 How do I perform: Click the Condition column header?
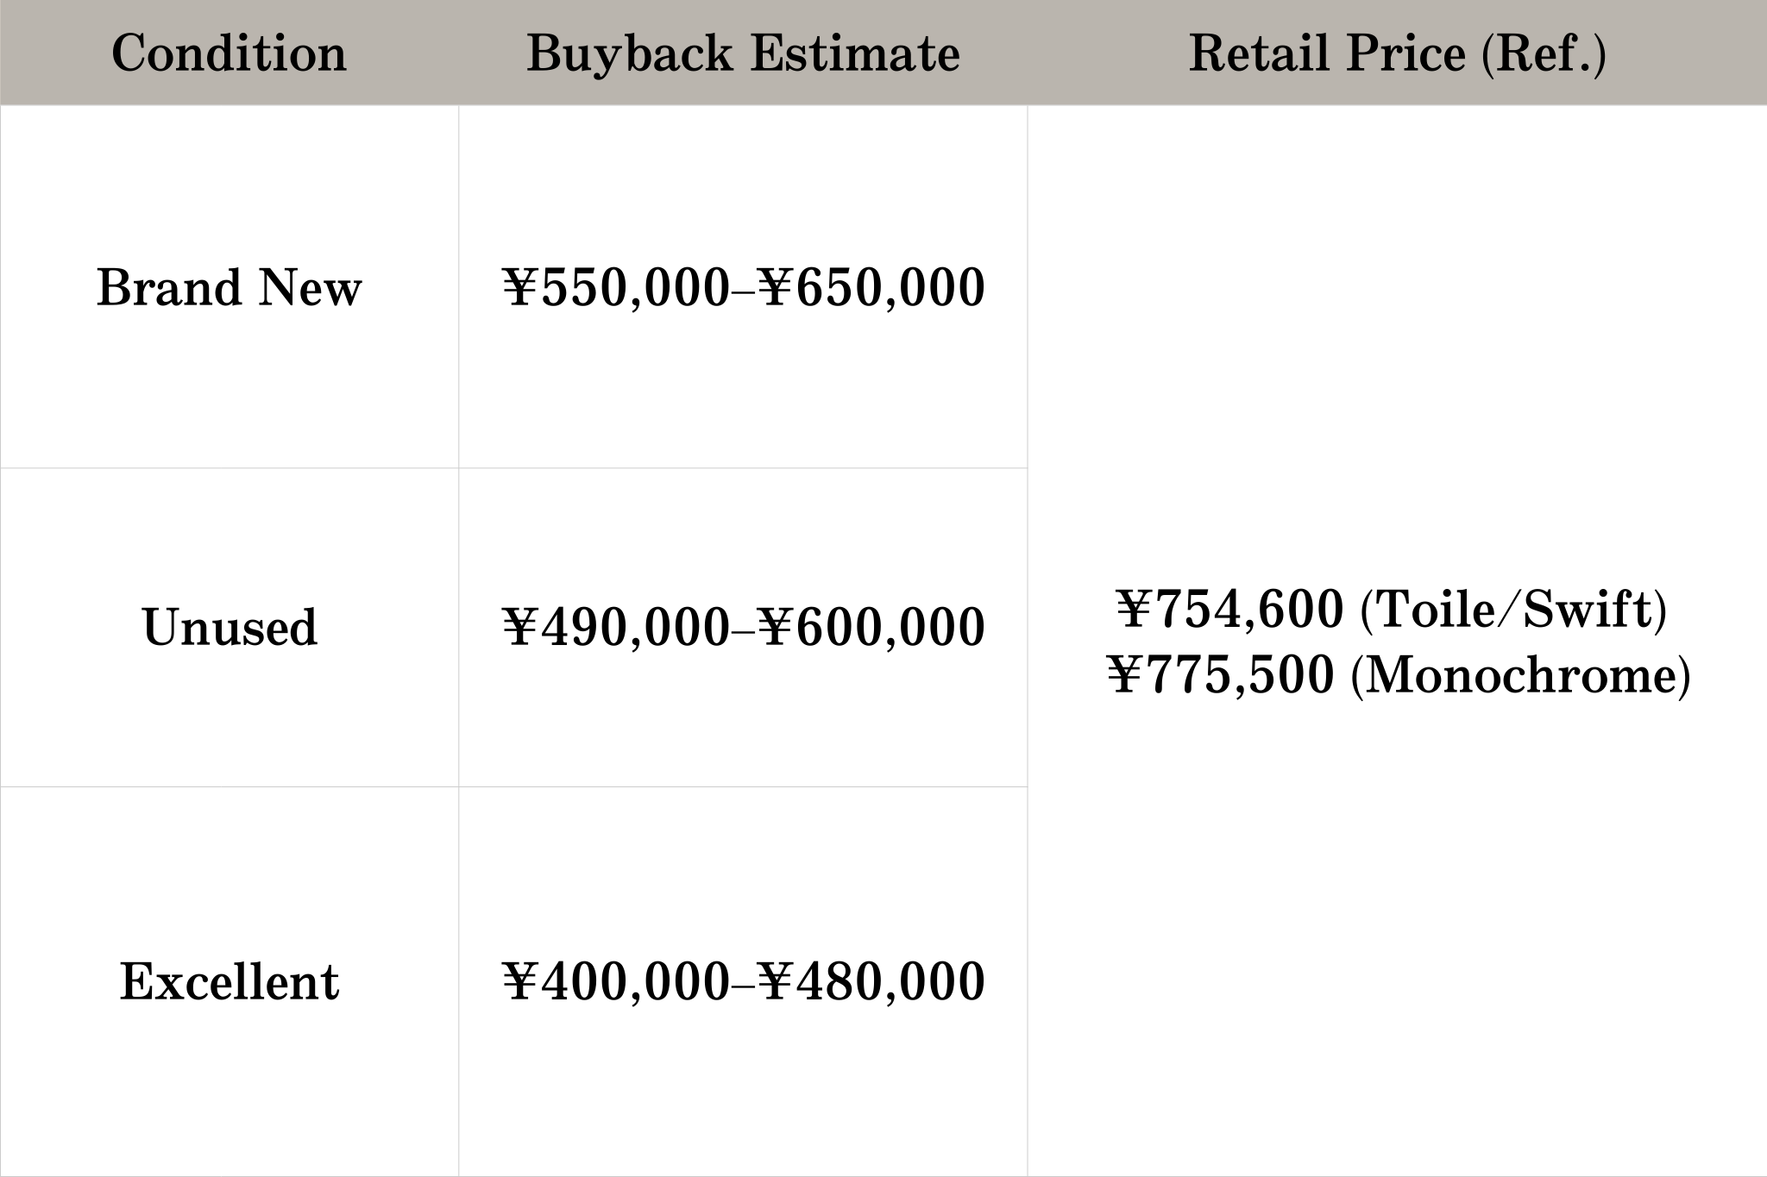(229, 53)
